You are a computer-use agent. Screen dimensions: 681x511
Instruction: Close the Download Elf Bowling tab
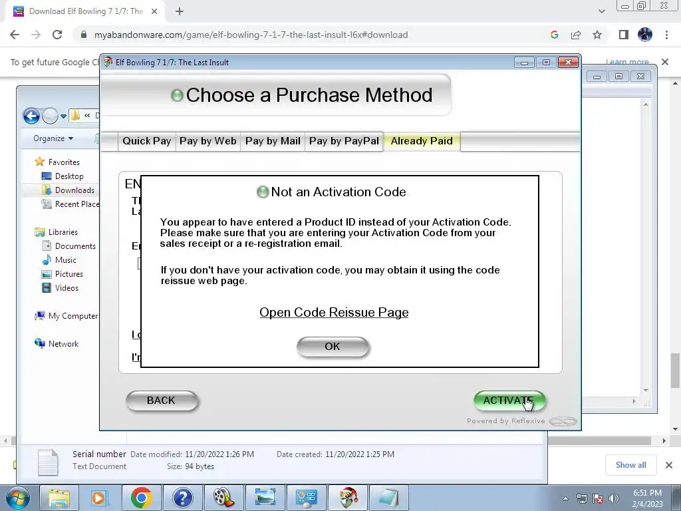154,12
